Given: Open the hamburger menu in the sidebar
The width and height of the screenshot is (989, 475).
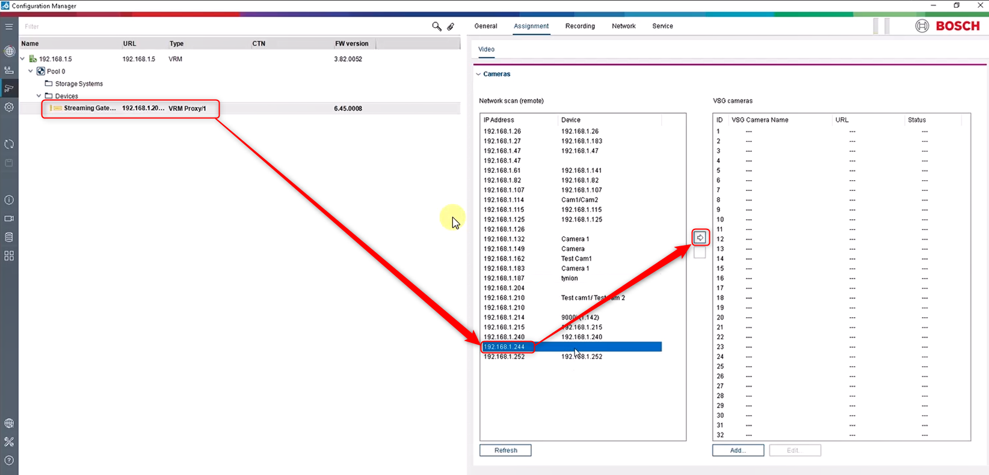Looking at the screenshot, I should pyautogui.click(x=9, y=26).
